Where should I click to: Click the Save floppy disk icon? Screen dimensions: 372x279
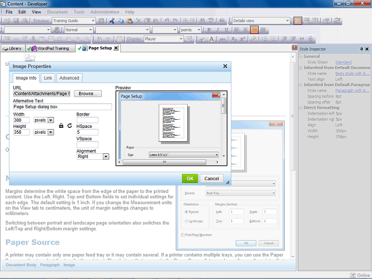[16, 21]
